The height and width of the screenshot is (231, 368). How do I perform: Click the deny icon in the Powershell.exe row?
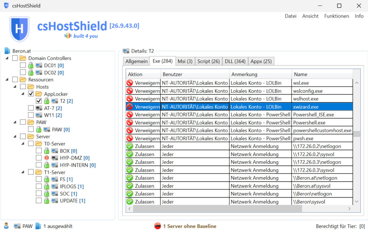130,123
